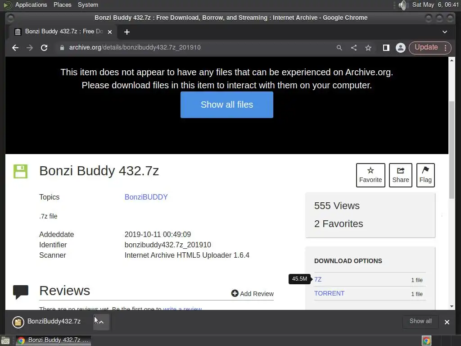Reload the archive.org page
This screenshot has width=461, height=346.
(x=44, y=48)
